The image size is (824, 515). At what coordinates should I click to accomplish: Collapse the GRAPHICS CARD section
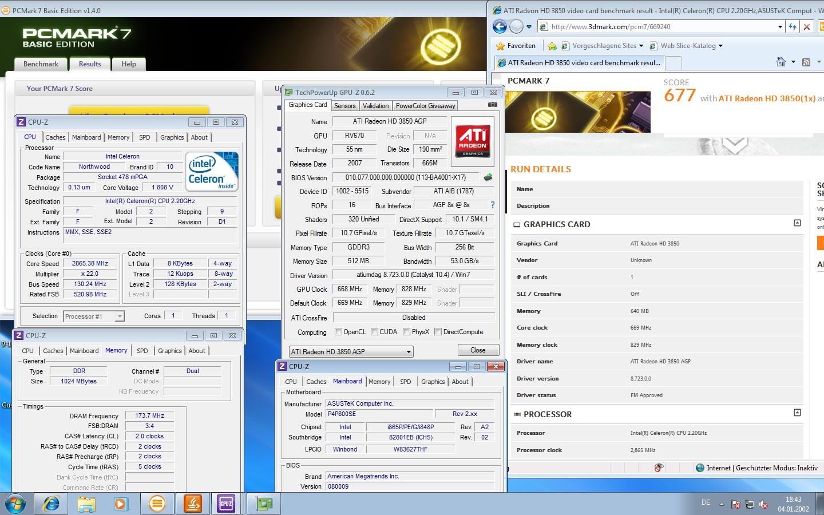point(797,223)
